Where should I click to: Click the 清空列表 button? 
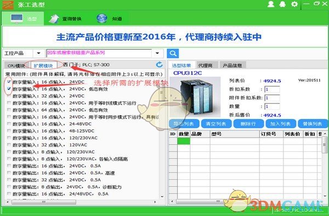point(216,124)
